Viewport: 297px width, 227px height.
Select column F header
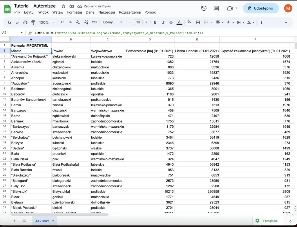point(255,39)
